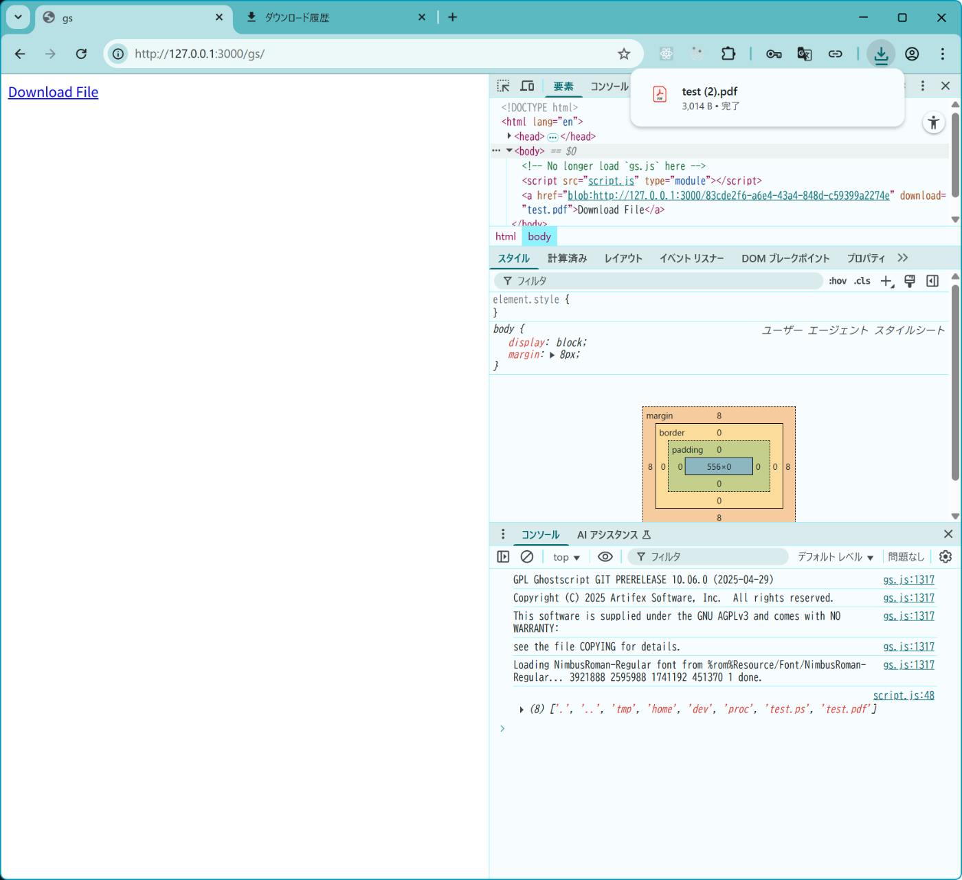
Task: Open the Chrome profile icon
Action: (912, 54)
